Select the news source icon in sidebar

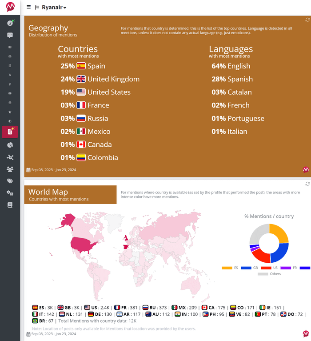[10, 47]
